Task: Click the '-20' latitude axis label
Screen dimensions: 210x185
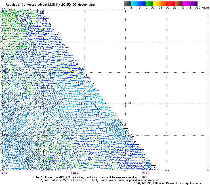Action: click(3, 167)
